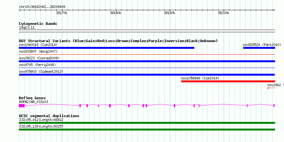
Task: Click the right arrowhead of the ruler
Action: tap(274, 10)
